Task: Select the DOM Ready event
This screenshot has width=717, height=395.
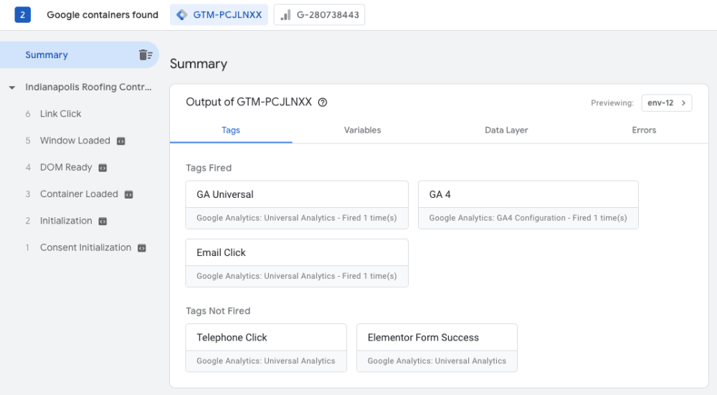Action: 66,167
